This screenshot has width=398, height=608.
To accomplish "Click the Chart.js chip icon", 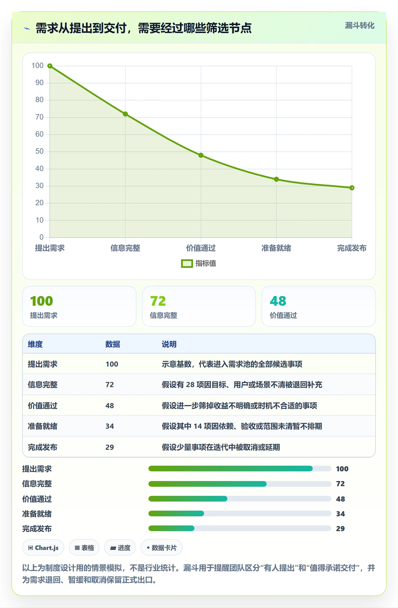I will coord(31,548).
